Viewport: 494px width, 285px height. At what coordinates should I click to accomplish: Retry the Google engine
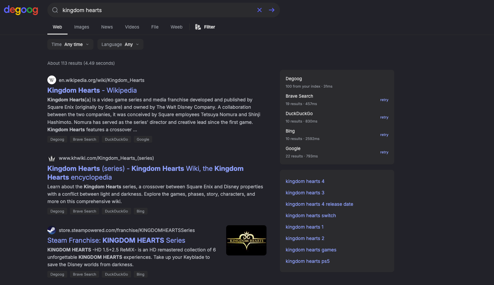coord(384,152)
